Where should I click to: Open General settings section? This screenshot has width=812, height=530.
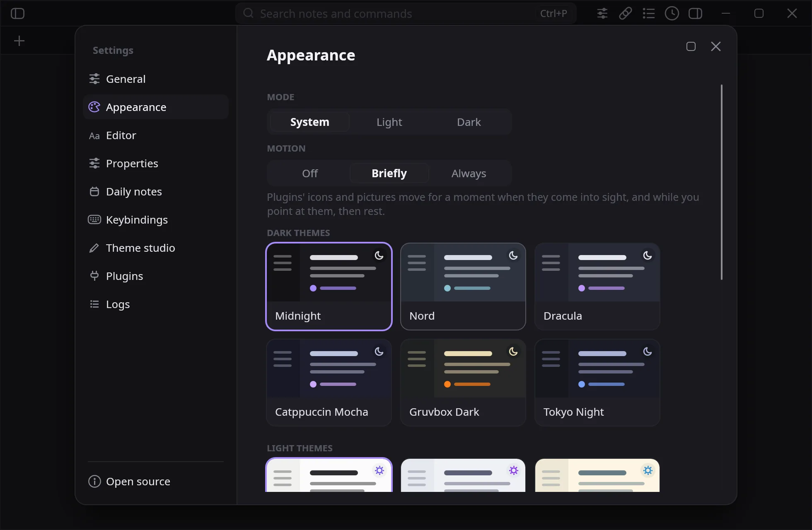click(x=156, y=79)
